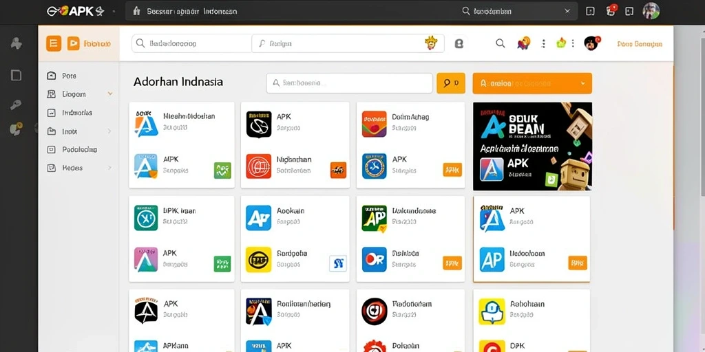This screenshot has height=352, width=705.
Task: Click the home icon beside the address text
Action: point(137,11)
